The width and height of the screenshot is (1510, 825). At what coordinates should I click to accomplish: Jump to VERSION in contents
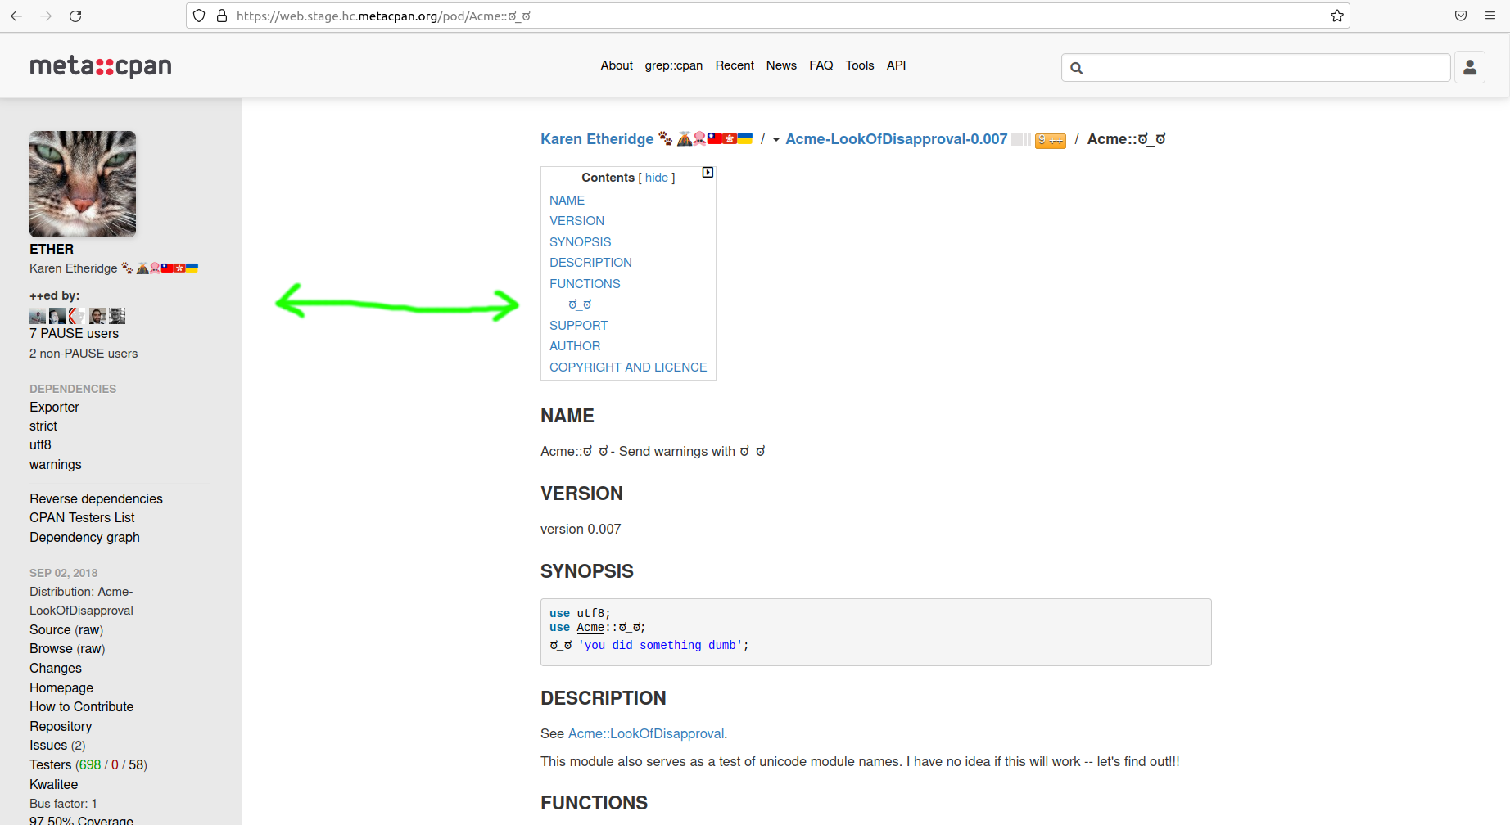click(x=576, y=221)
